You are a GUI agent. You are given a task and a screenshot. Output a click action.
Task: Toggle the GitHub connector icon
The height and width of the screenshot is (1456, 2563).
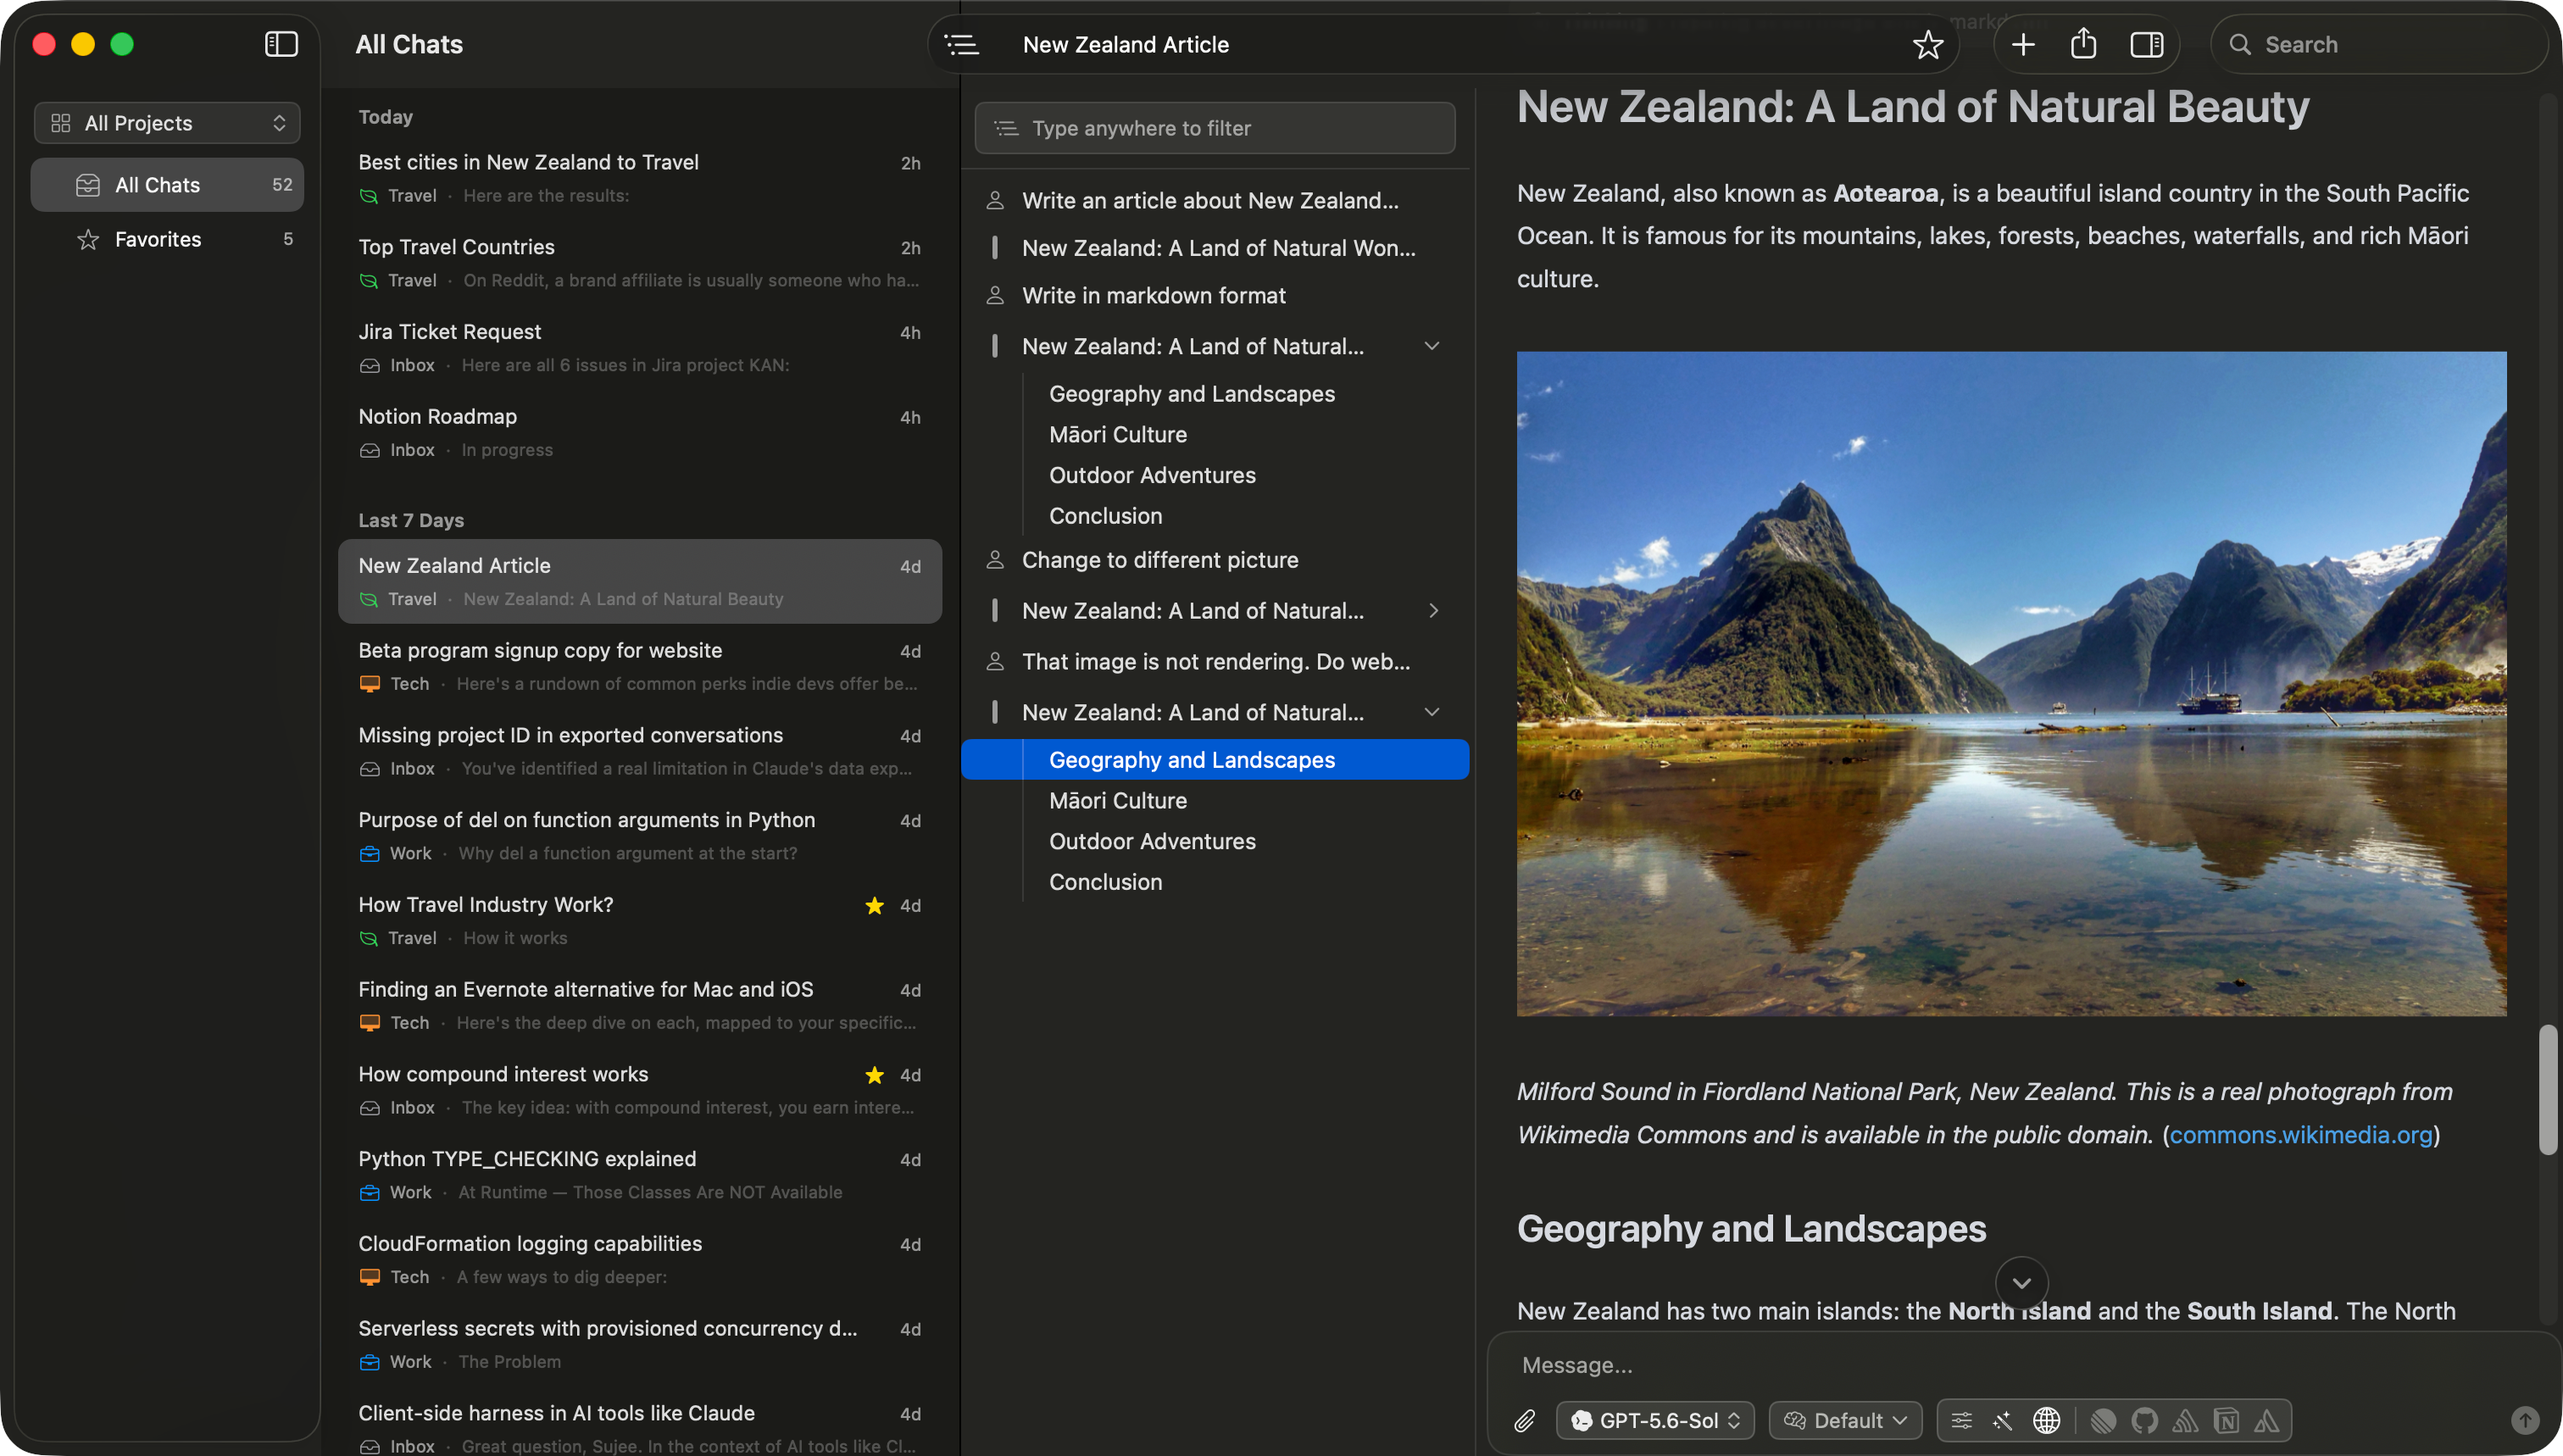point(2144,1420)
